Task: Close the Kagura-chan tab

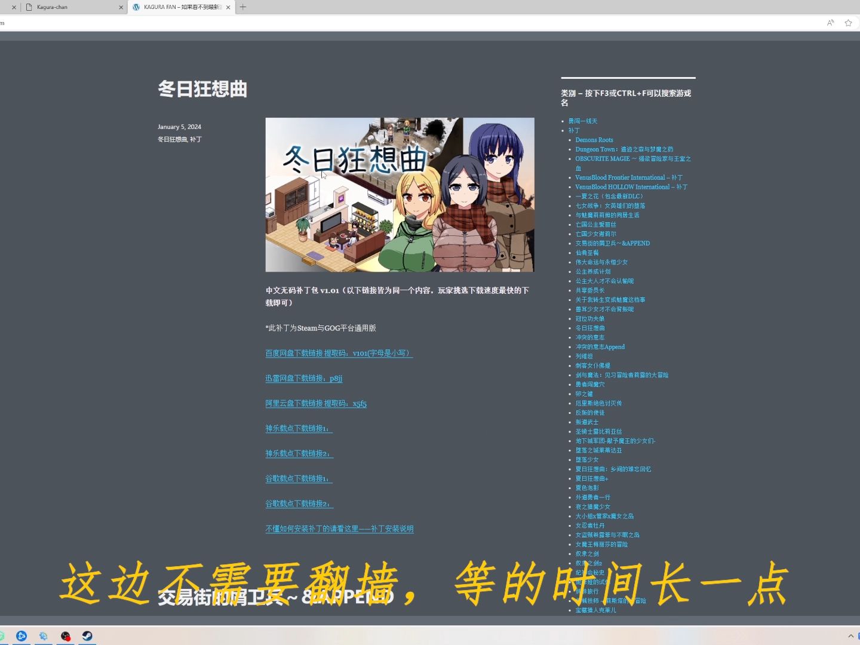Action: (121, 7)
